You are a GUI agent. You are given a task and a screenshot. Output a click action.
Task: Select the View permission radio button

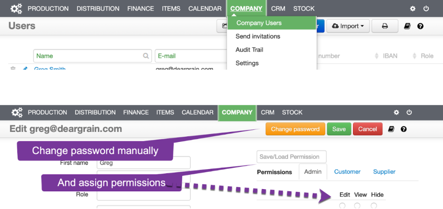coord(357,206)
